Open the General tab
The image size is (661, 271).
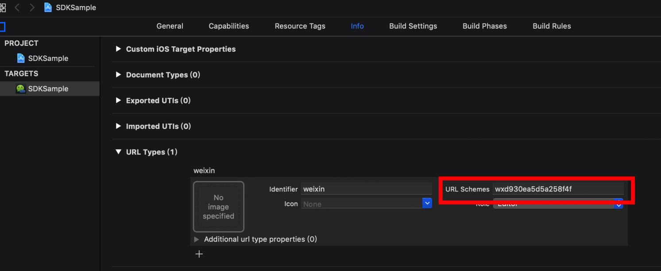click(170, 26)
